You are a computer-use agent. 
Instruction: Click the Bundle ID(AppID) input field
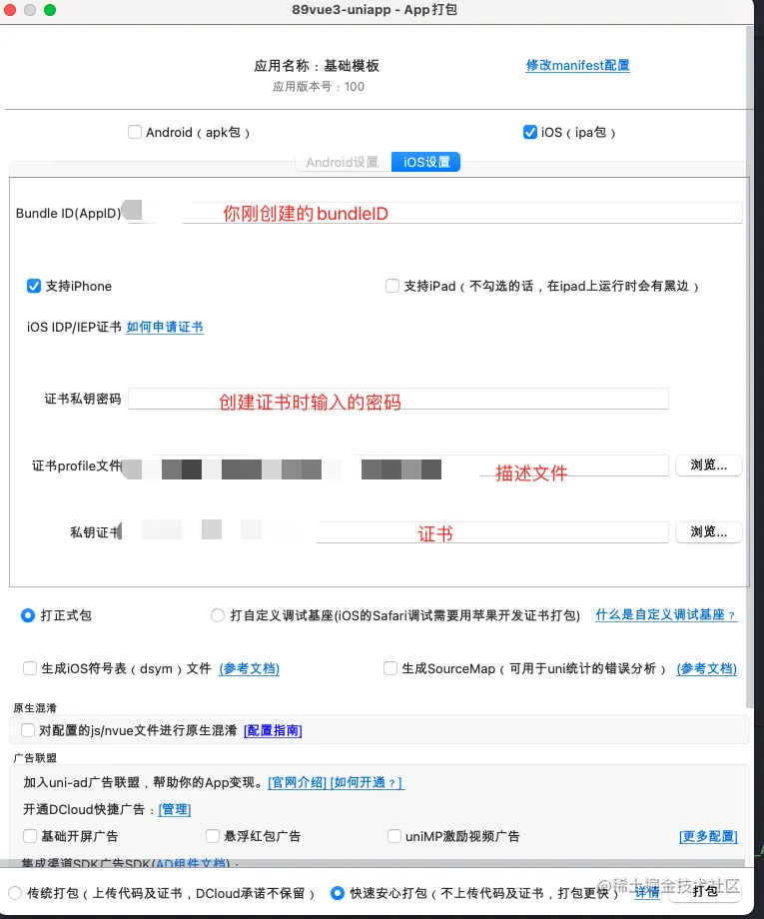[433, 213]
